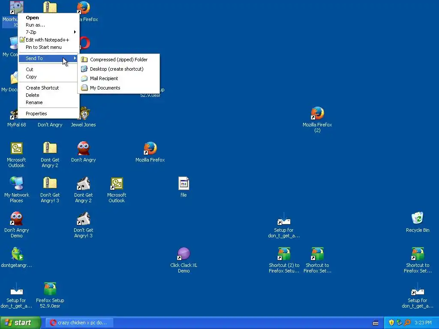Select the Don't Angry Demo shortcut

pyautogui.click(x=16, y=219)
